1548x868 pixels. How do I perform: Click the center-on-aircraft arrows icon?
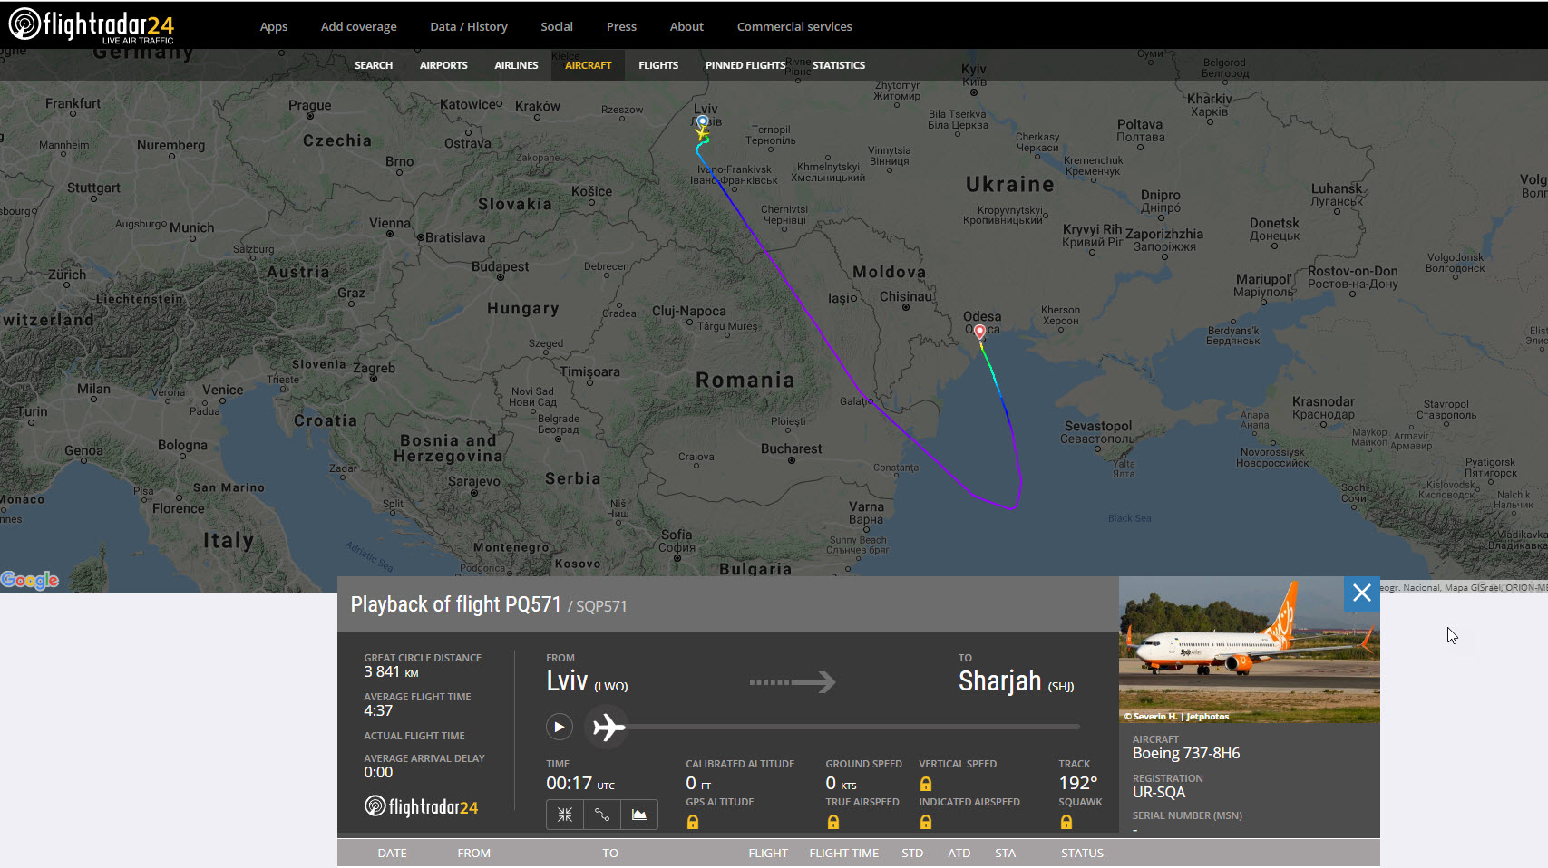point(565,815)
